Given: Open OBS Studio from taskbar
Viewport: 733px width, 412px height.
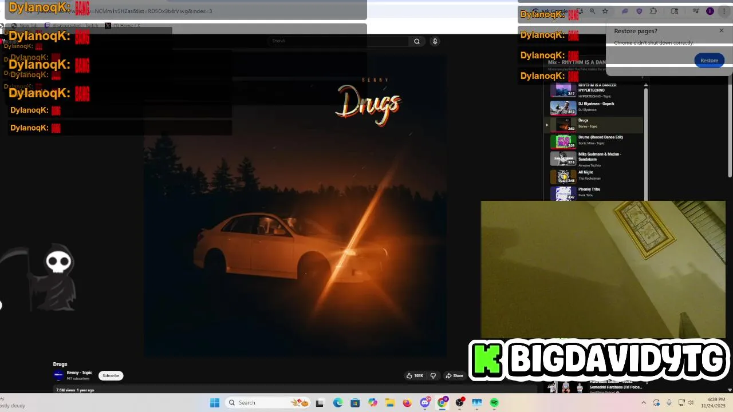Looking at the screenshot, I should click(x=459, y=403).
